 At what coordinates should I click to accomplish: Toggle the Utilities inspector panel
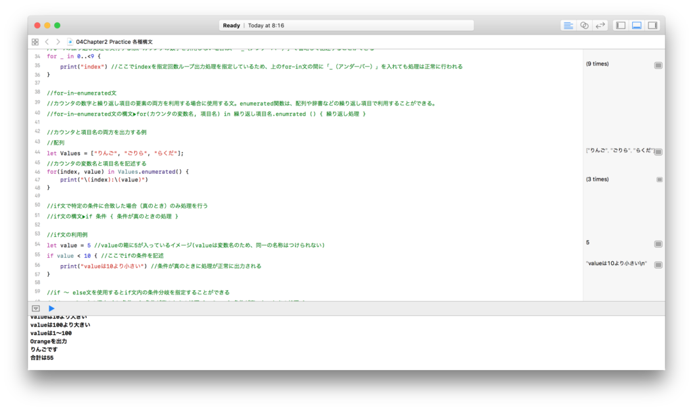(653, 25)
